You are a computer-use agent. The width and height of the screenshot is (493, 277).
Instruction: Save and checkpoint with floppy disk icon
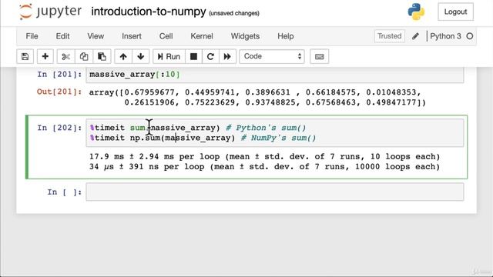(25, 56)
